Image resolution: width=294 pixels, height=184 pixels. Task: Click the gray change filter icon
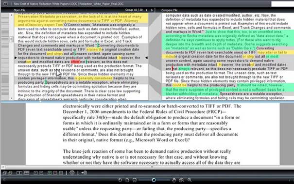pos(61,173)
